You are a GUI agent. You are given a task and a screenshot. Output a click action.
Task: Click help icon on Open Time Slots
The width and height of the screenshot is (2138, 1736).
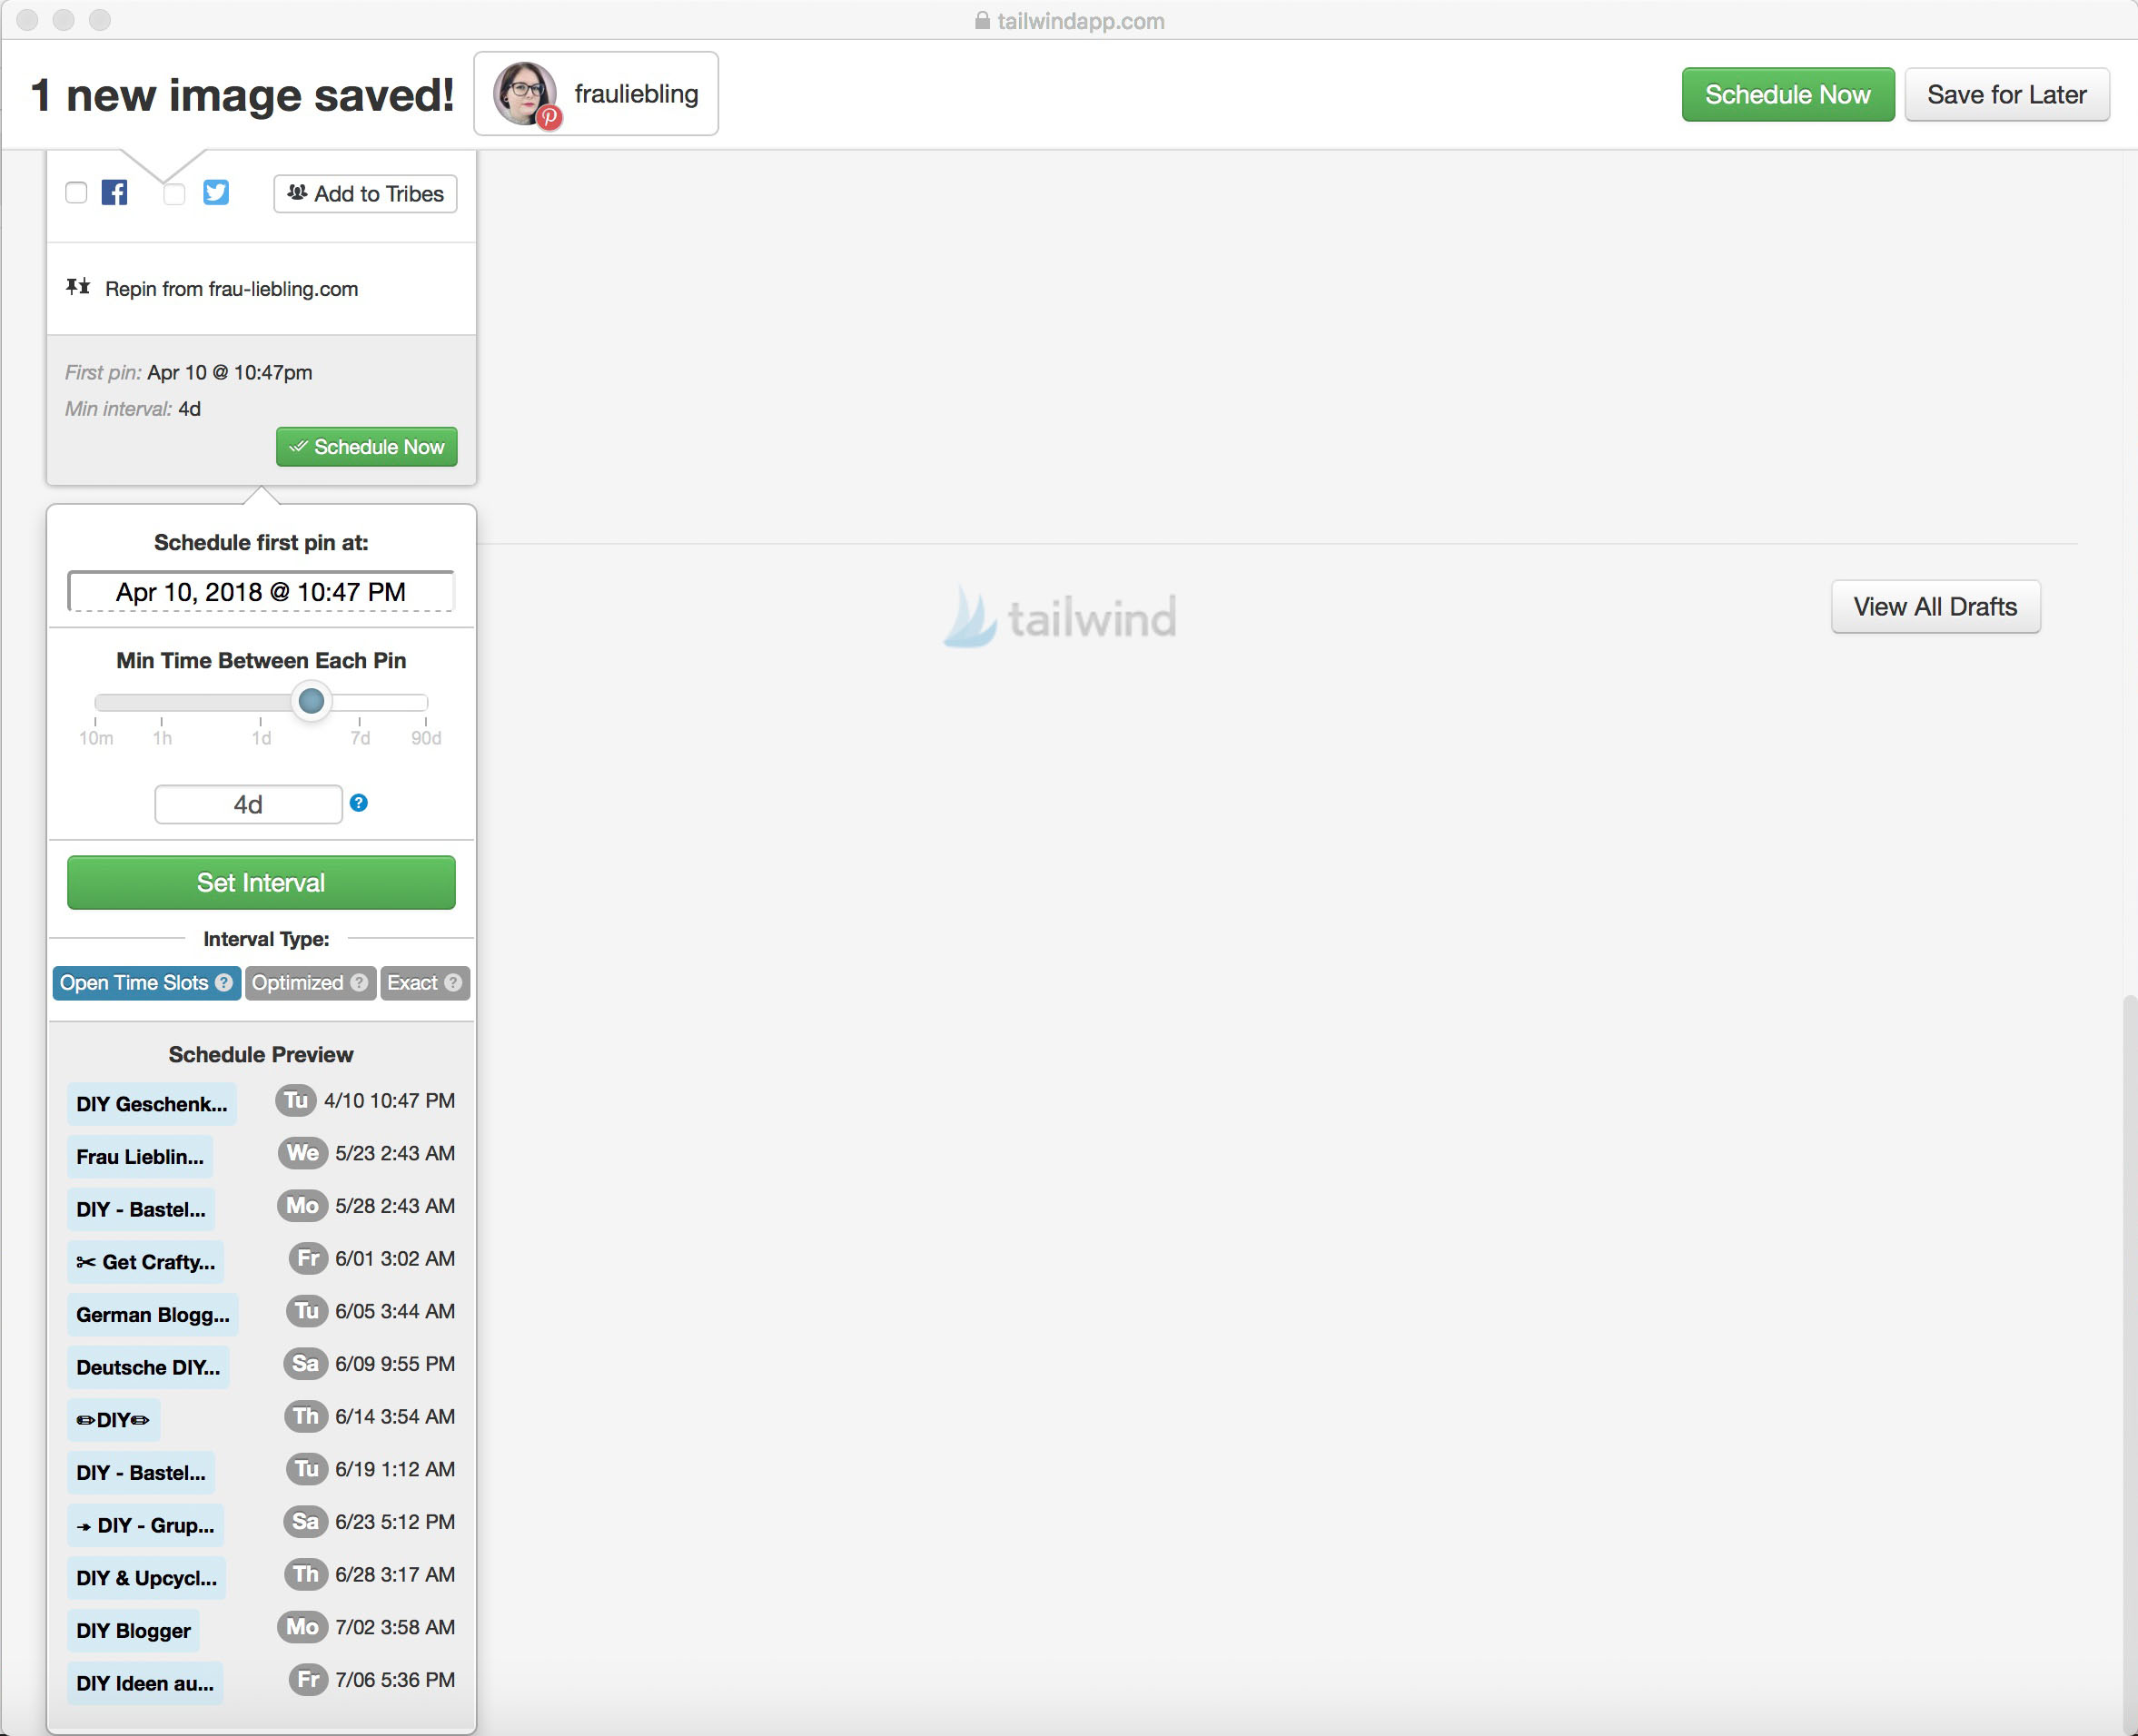click(224, 982)
